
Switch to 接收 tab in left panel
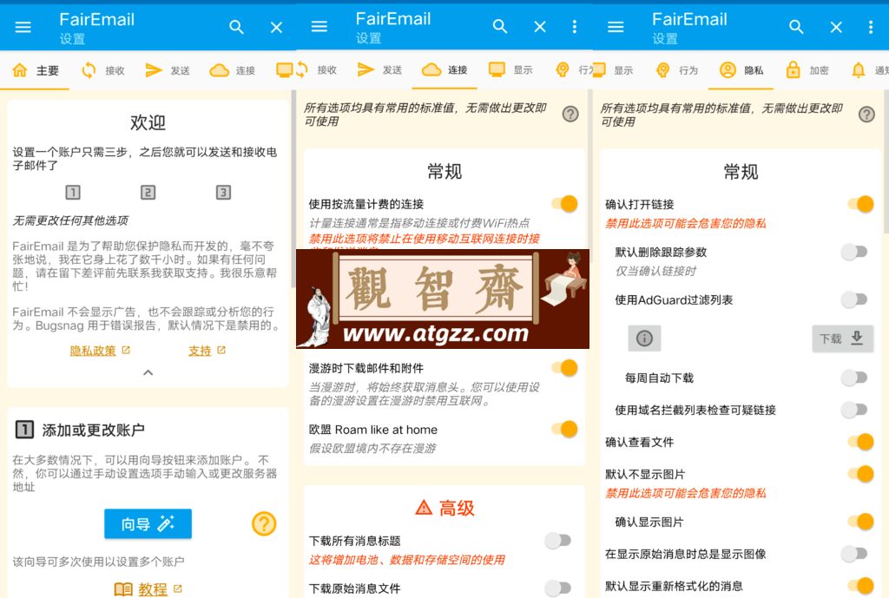click(102, 70)
